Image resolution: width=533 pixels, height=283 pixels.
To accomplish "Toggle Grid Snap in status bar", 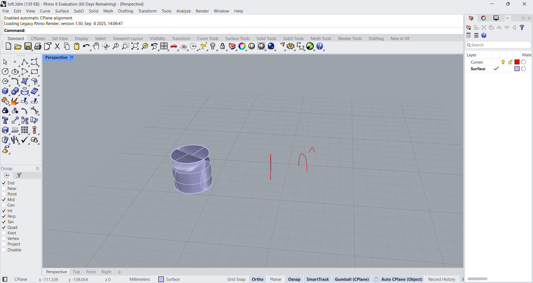I will point(236,279).
